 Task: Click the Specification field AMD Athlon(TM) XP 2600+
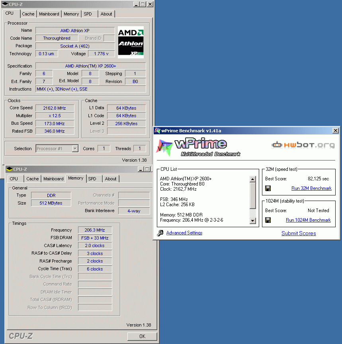pyautogui.click(x=91, y=66)
